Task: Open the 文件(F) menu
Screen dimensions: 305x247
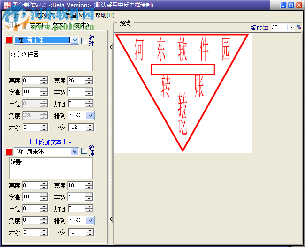Action: tap(17, 15)
